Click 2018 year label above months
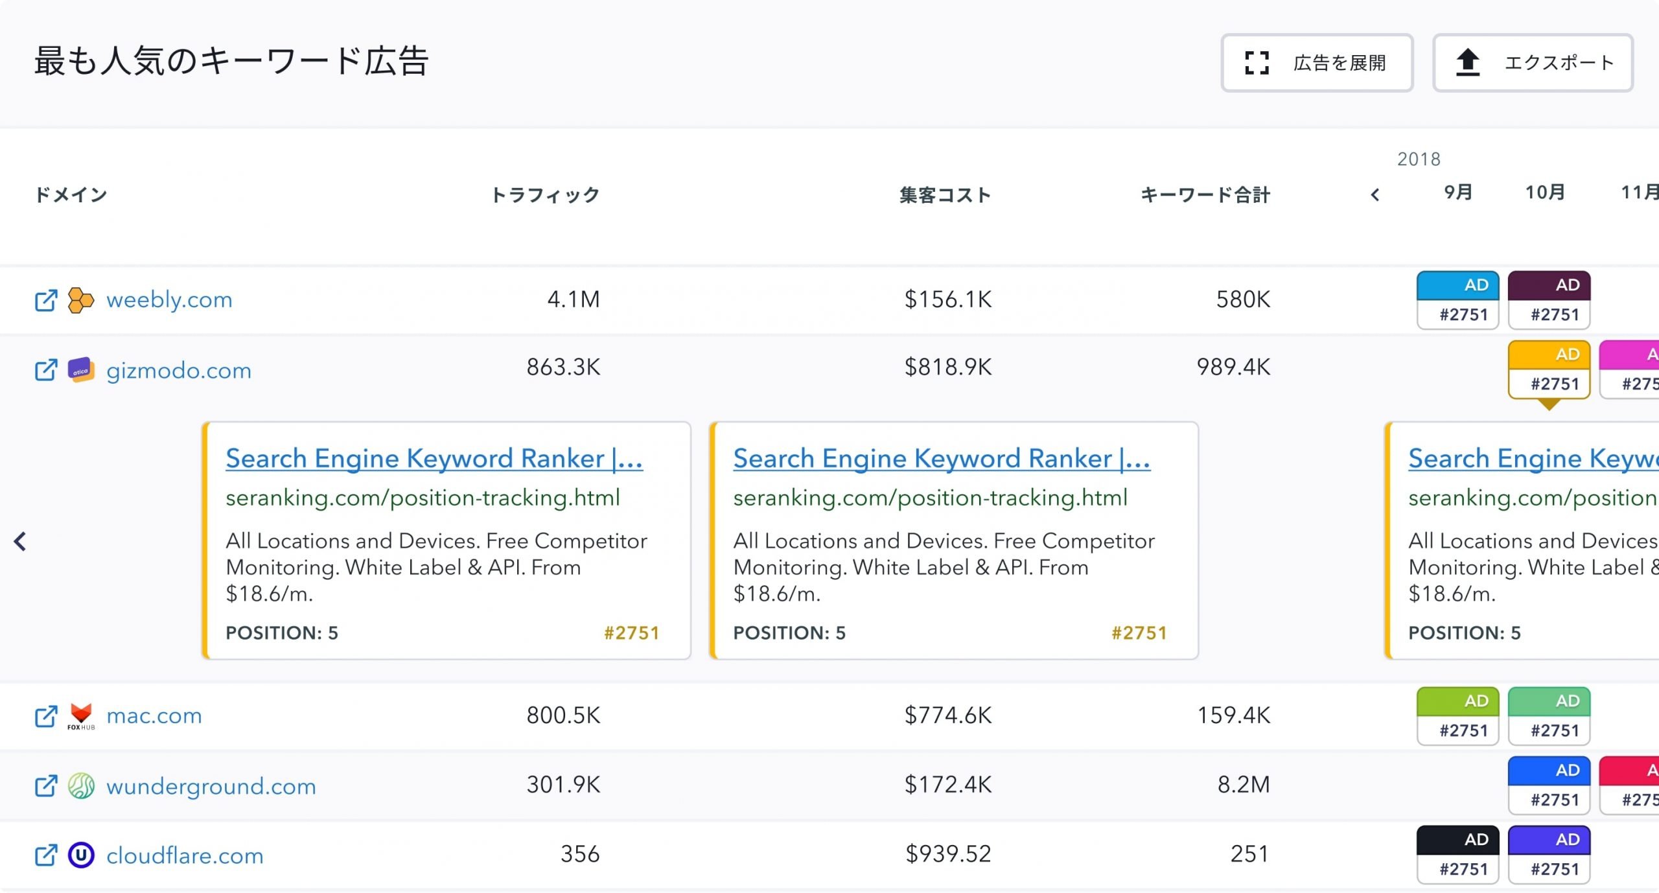1659x893 pixels. click(1419, 159)
